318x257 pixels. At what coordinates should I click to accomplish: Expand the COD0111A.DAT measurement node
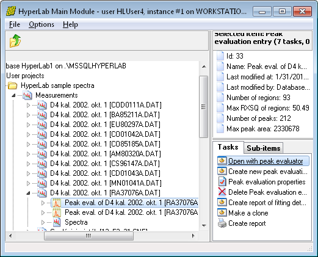pos(28,105)
